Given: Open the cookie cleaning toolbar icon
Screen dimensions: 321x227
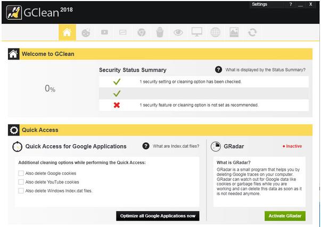Looking at the screenshot, I should (86, 32).
